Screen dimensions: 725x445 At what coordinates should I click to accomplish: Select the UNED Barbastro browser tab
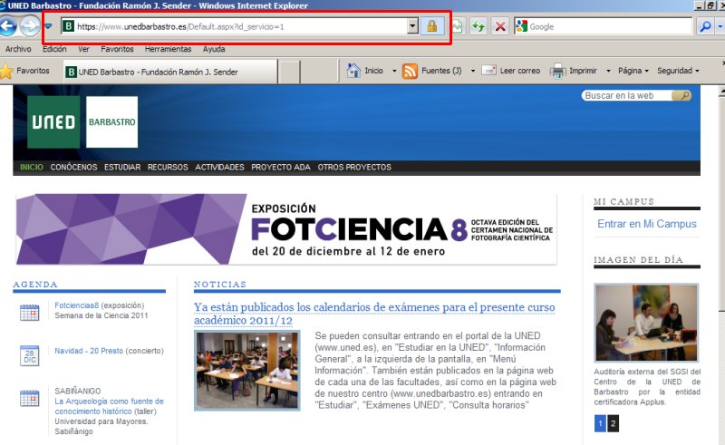[x=168, y=71]
